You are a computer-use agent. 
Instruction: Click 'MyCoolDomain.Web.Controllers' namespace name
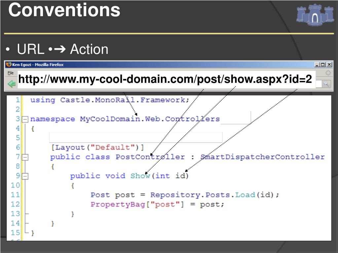[x=150, y=119]
